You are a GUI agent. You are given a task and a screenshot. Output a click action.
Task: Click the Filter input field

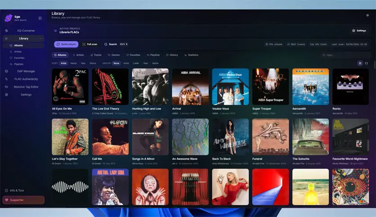pyautogui.click(x=345, y=55)
